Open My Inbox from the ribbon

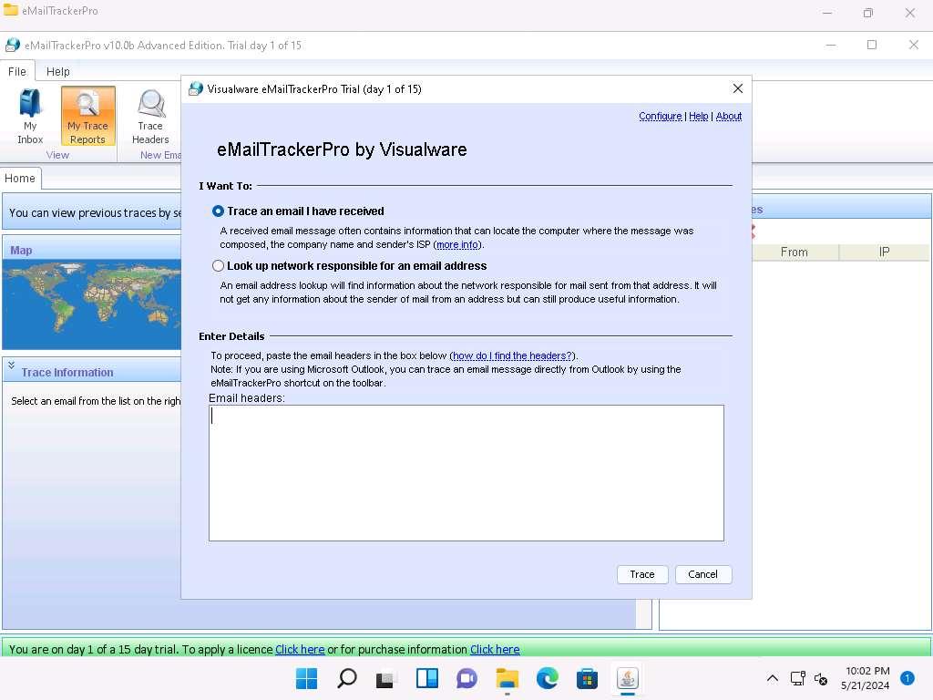click(30, 116)
